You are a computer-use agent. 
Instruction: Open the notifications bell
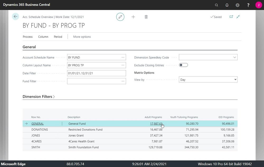(x=227, y=5)
